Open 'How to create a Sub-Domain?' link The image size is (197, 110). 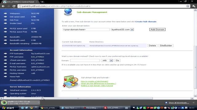coord(94,81)
